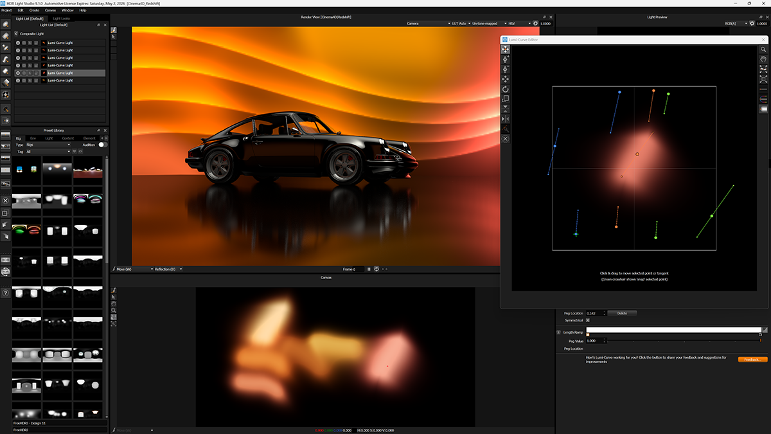Select the rotate icon in the Lumi-Curve Editor toolbar
Image resolution: width=771 pixels, height=434 pixels.
(506, 88)
